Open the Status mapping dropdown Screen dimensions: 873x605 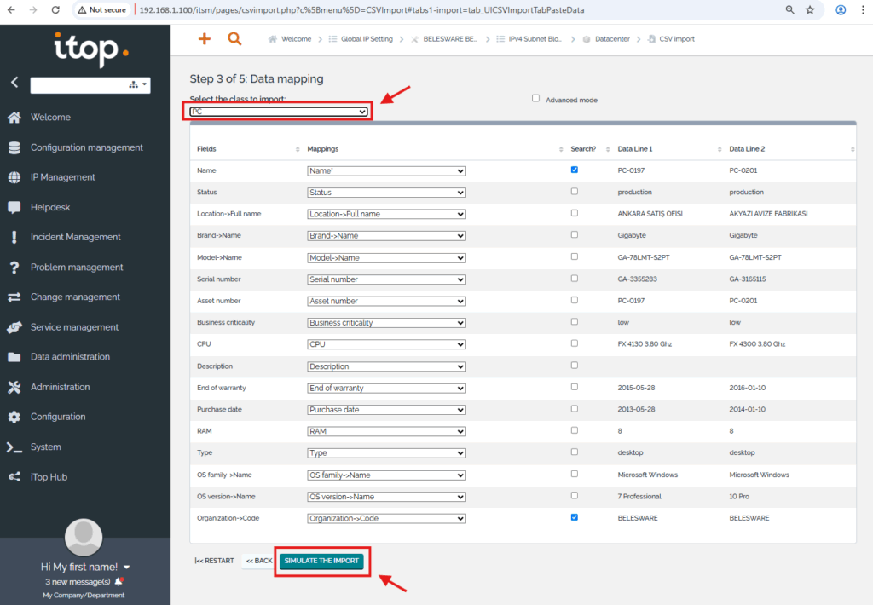click(386, 193)
